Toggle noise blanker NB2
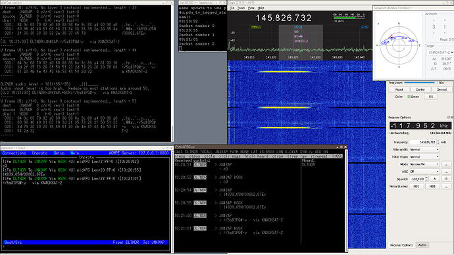This screenshot has height=255, width=454. click(432, 187)
